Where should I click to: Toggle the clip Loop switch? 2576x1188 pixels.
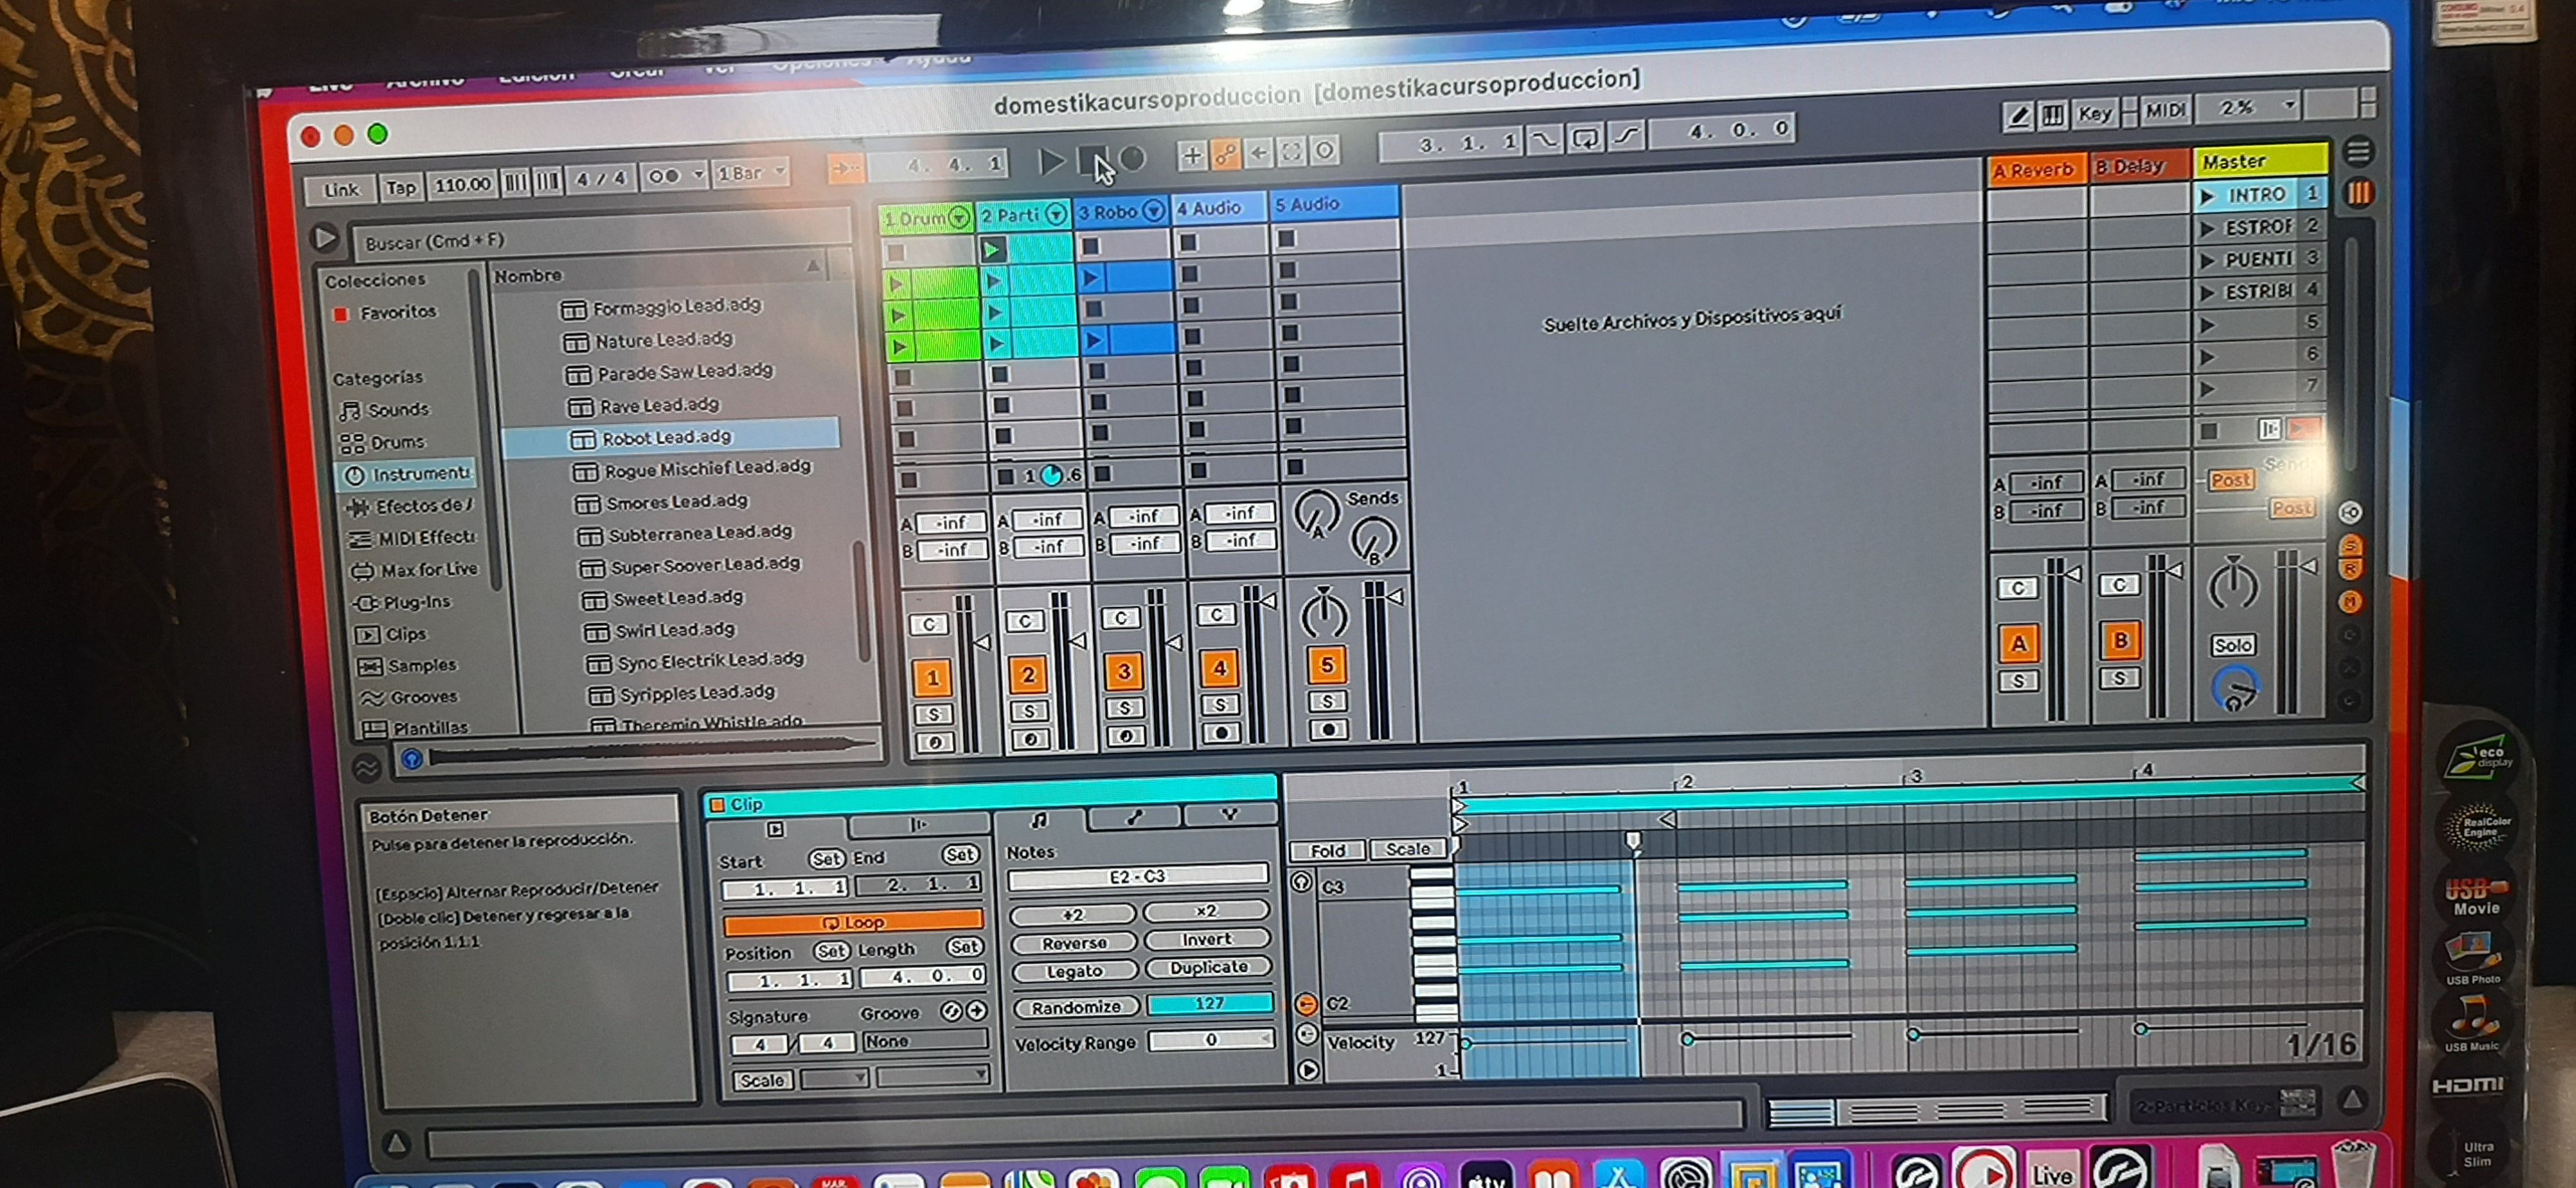point(853,922)
